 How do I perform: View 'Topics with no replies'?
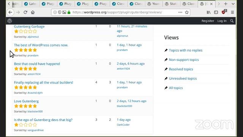(186, 50)
